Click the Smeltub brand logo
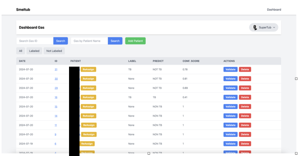 (x=23, y=10)
